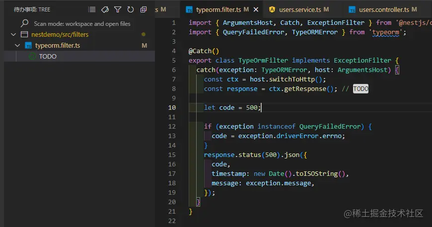Click the users.controller.ts tab file icon
This screenshot has height=227, width=432.
click(352, 9)
